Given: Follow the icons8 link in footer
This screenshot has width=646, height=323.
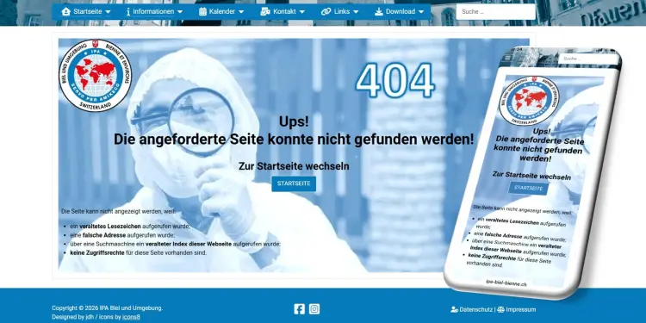Looking at the screenshot, I should 131,317.
